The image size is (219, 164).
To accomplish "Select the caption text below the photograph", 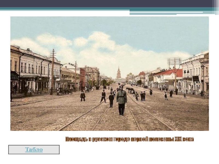I will (129, 139).
